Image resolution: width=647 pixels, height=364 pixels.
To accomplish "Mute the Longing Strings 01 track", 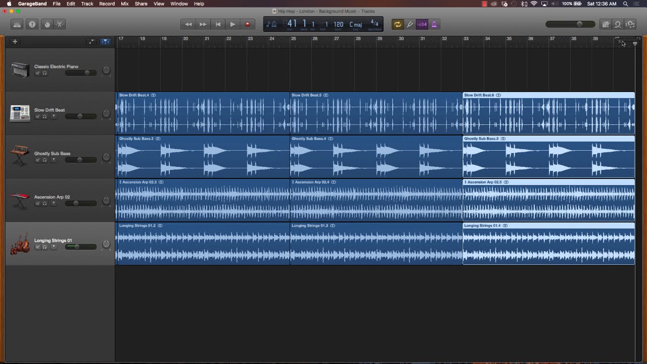I will 37,247.
